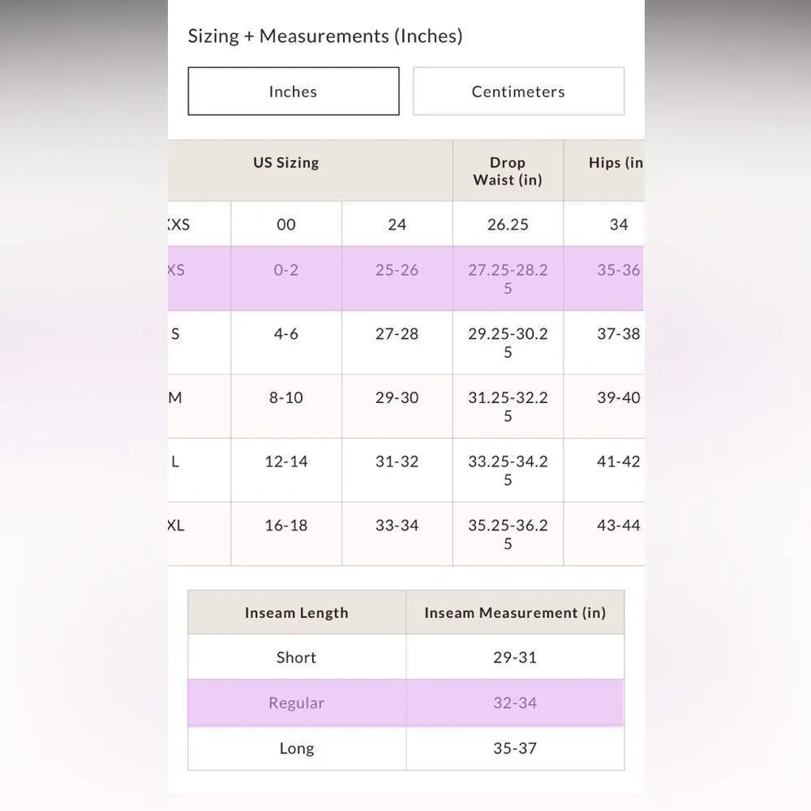Pick the Long inseam length
Image resolution: width=811 pixels, height=811 pixels.
[x=296, y=749]
